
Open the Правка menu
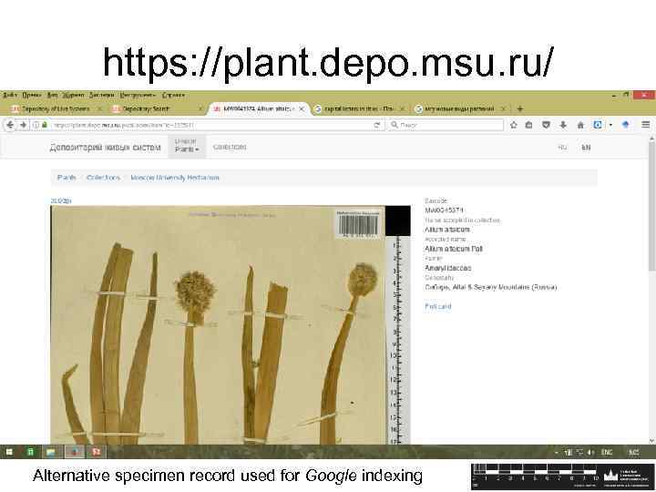(32, 96)
